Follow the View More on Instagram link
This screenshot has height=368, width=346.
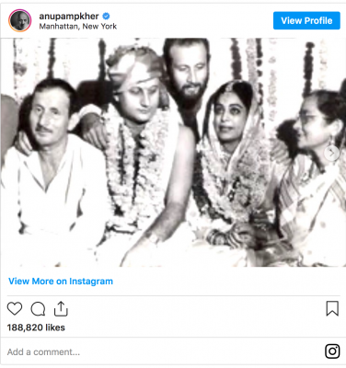pos(61,282)
